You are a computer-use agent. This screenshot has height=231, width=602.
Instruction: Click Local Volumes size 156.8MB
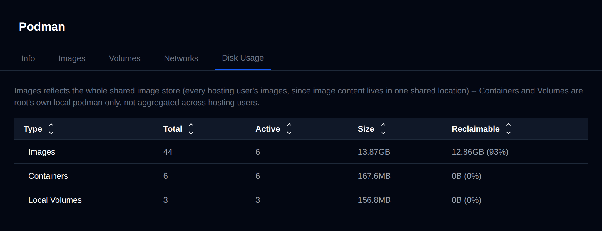click(374, 200)
